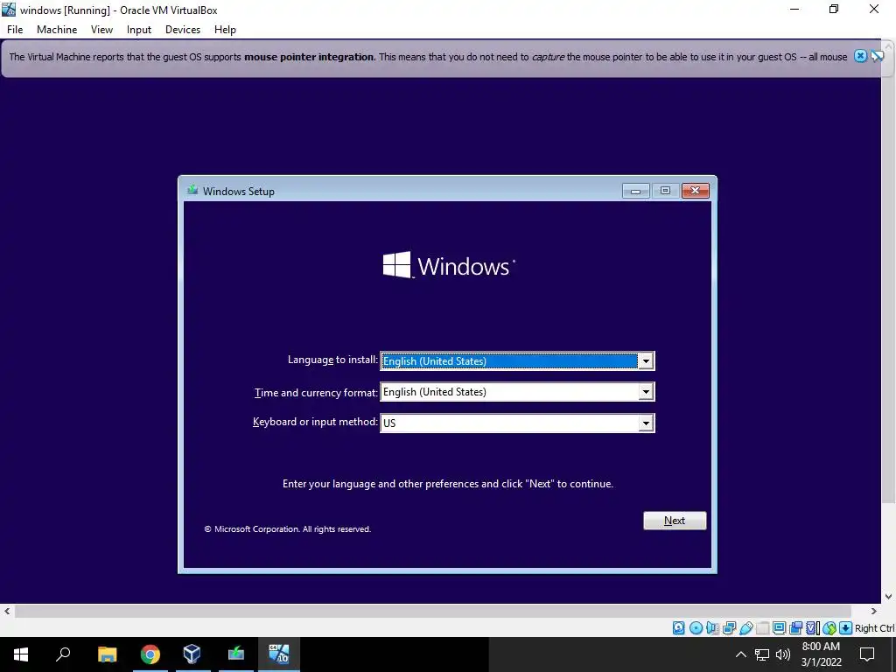The width and height of the screenshot is (896, 672).
Task: Click the don't-show-again icon on the notification banner
Action: click(x=877, y=56)
